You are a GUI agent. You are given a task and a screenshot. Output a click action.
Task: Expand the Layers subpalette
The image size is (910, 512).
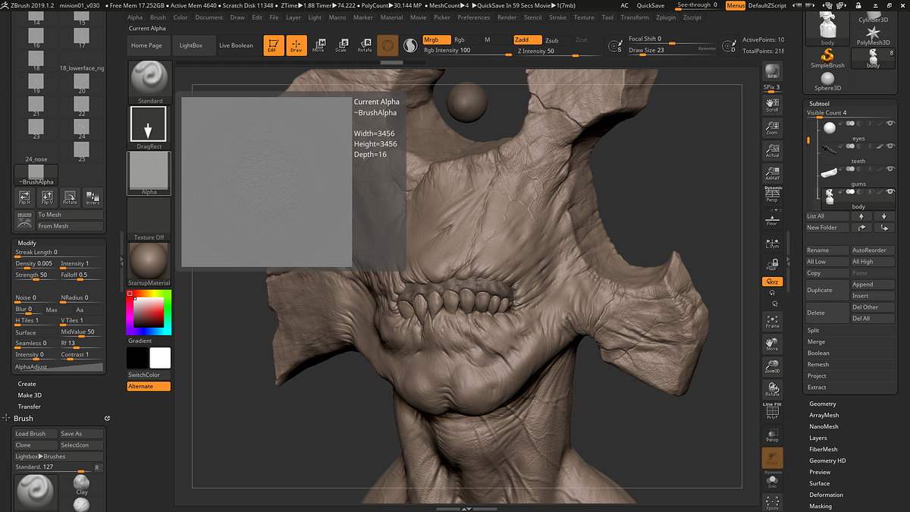[817, 438]
